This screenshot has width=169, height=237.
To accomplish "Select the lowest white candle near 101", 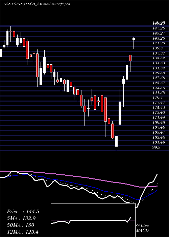I will tap(116, 141).
